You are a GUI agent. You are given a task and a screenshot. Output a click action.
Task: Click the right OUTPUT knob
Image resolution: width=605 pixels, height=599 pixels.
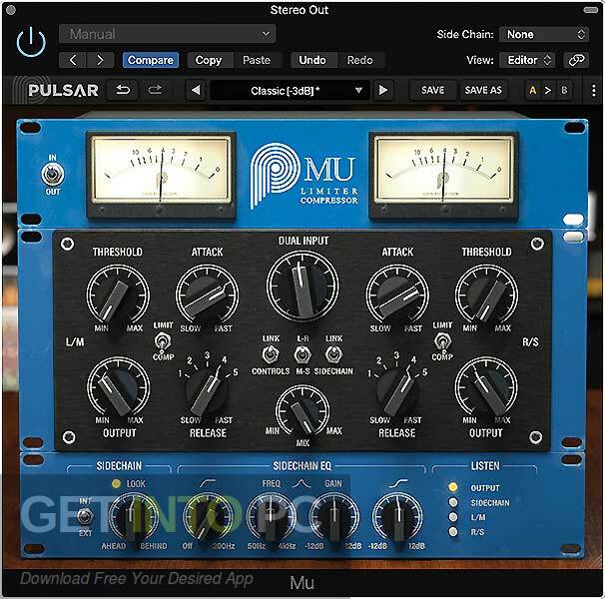[486, 388]
